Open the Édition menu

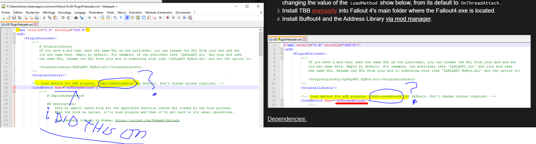pyautogui.click(x=18, y=12)
